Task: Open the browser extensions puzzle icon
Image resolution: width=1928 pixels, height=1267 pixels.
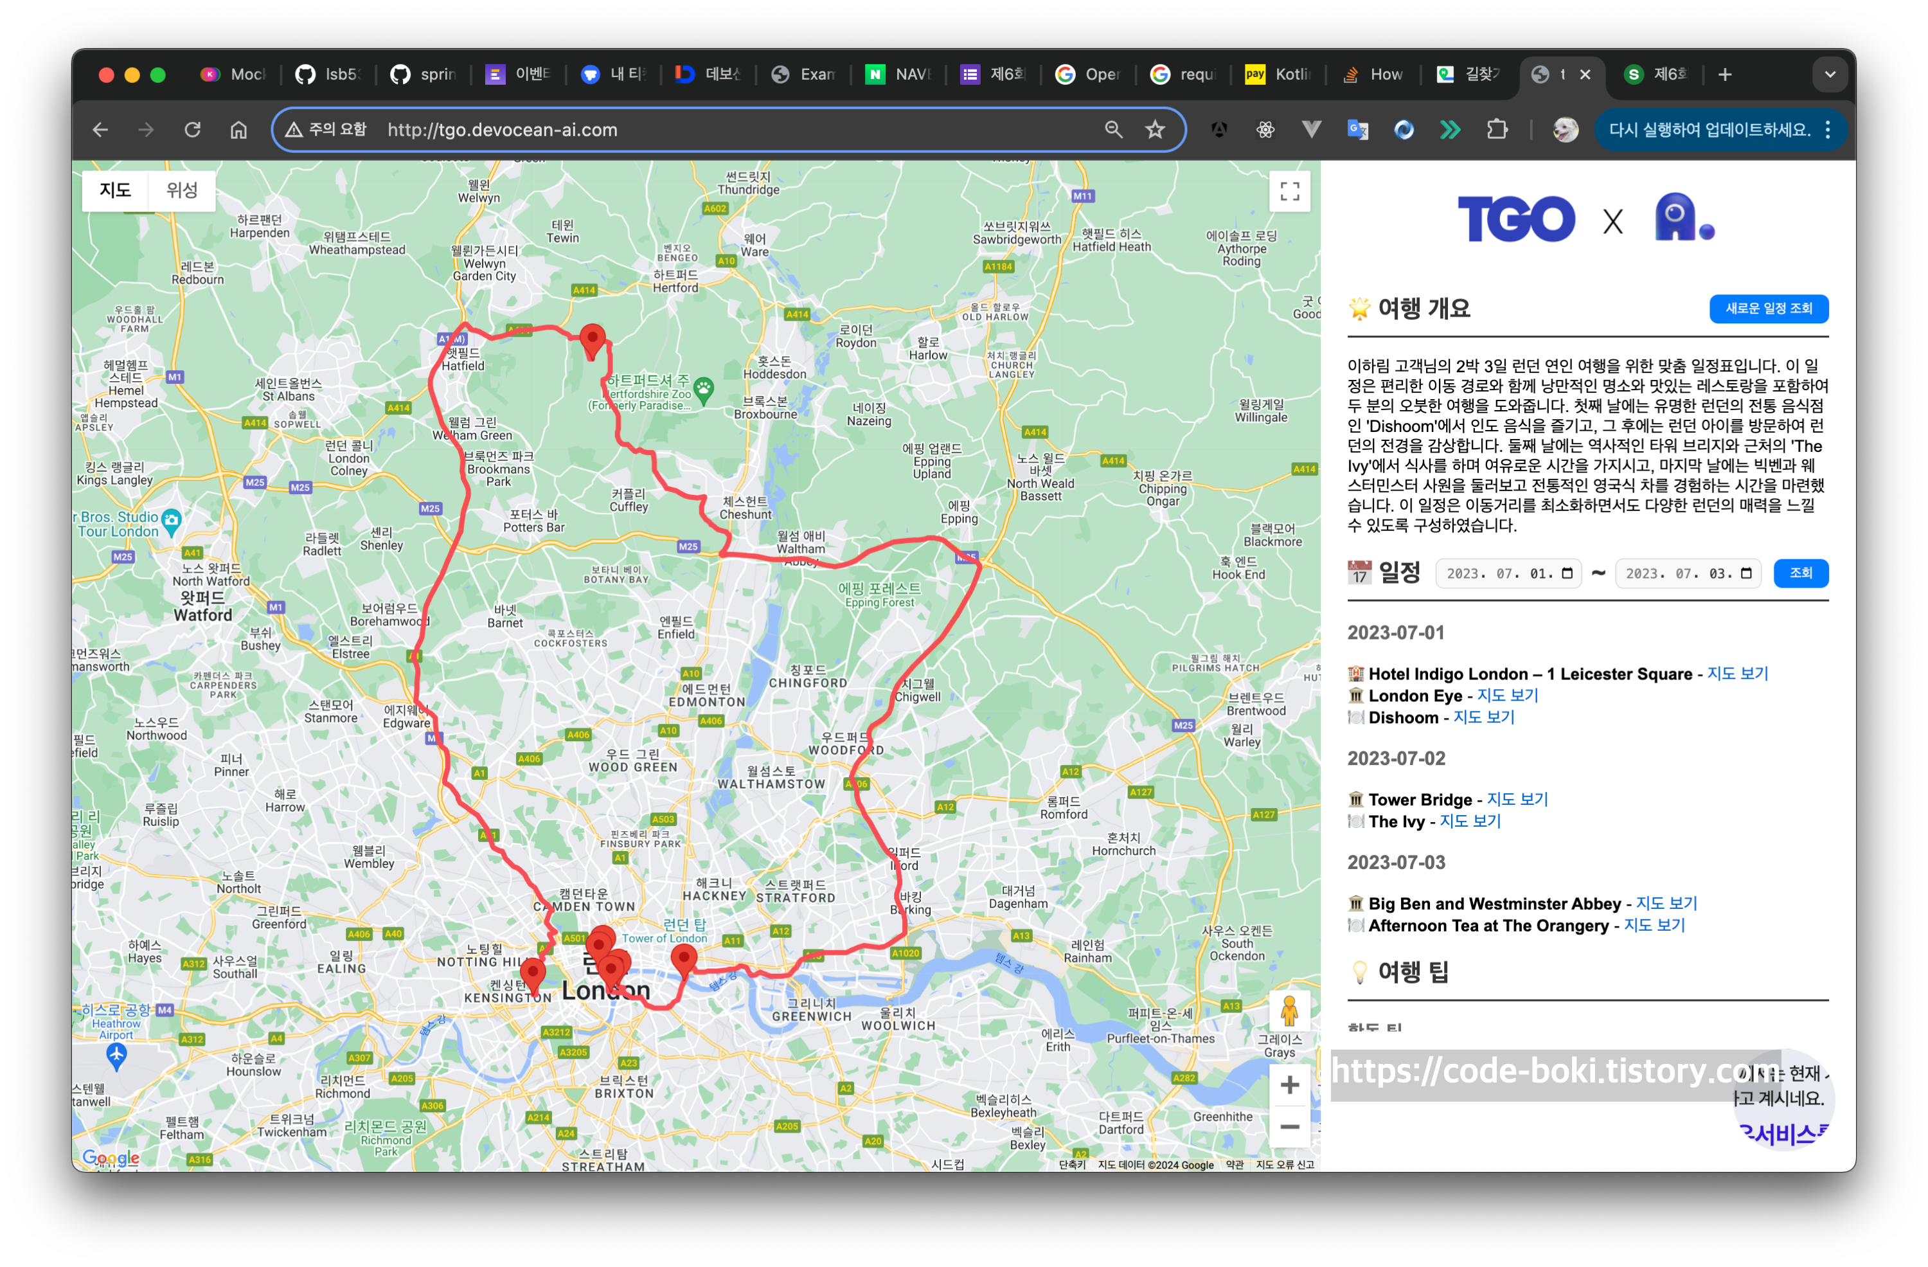Action: (1497, 130)
